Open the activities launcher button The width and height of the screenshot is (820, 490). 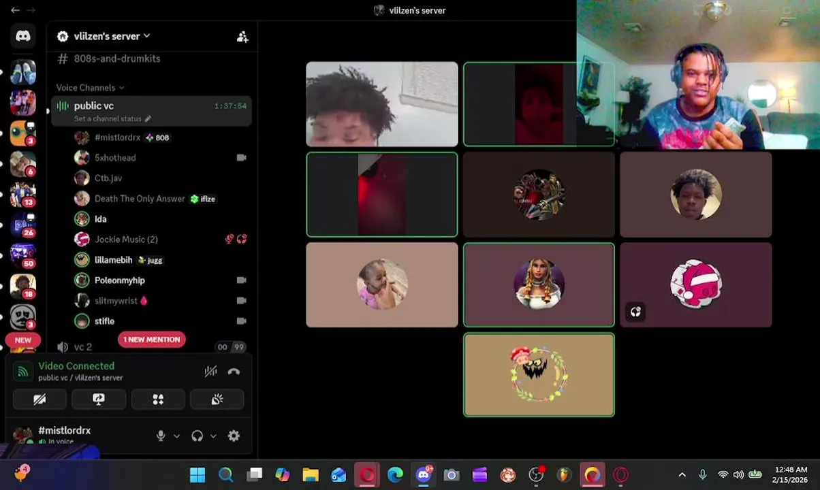pyautogui.click(x=158, y=399)
